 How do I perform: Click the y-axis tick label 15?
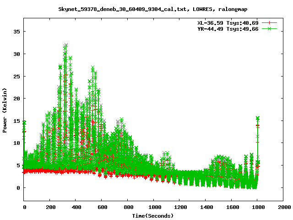pos(16,121)
